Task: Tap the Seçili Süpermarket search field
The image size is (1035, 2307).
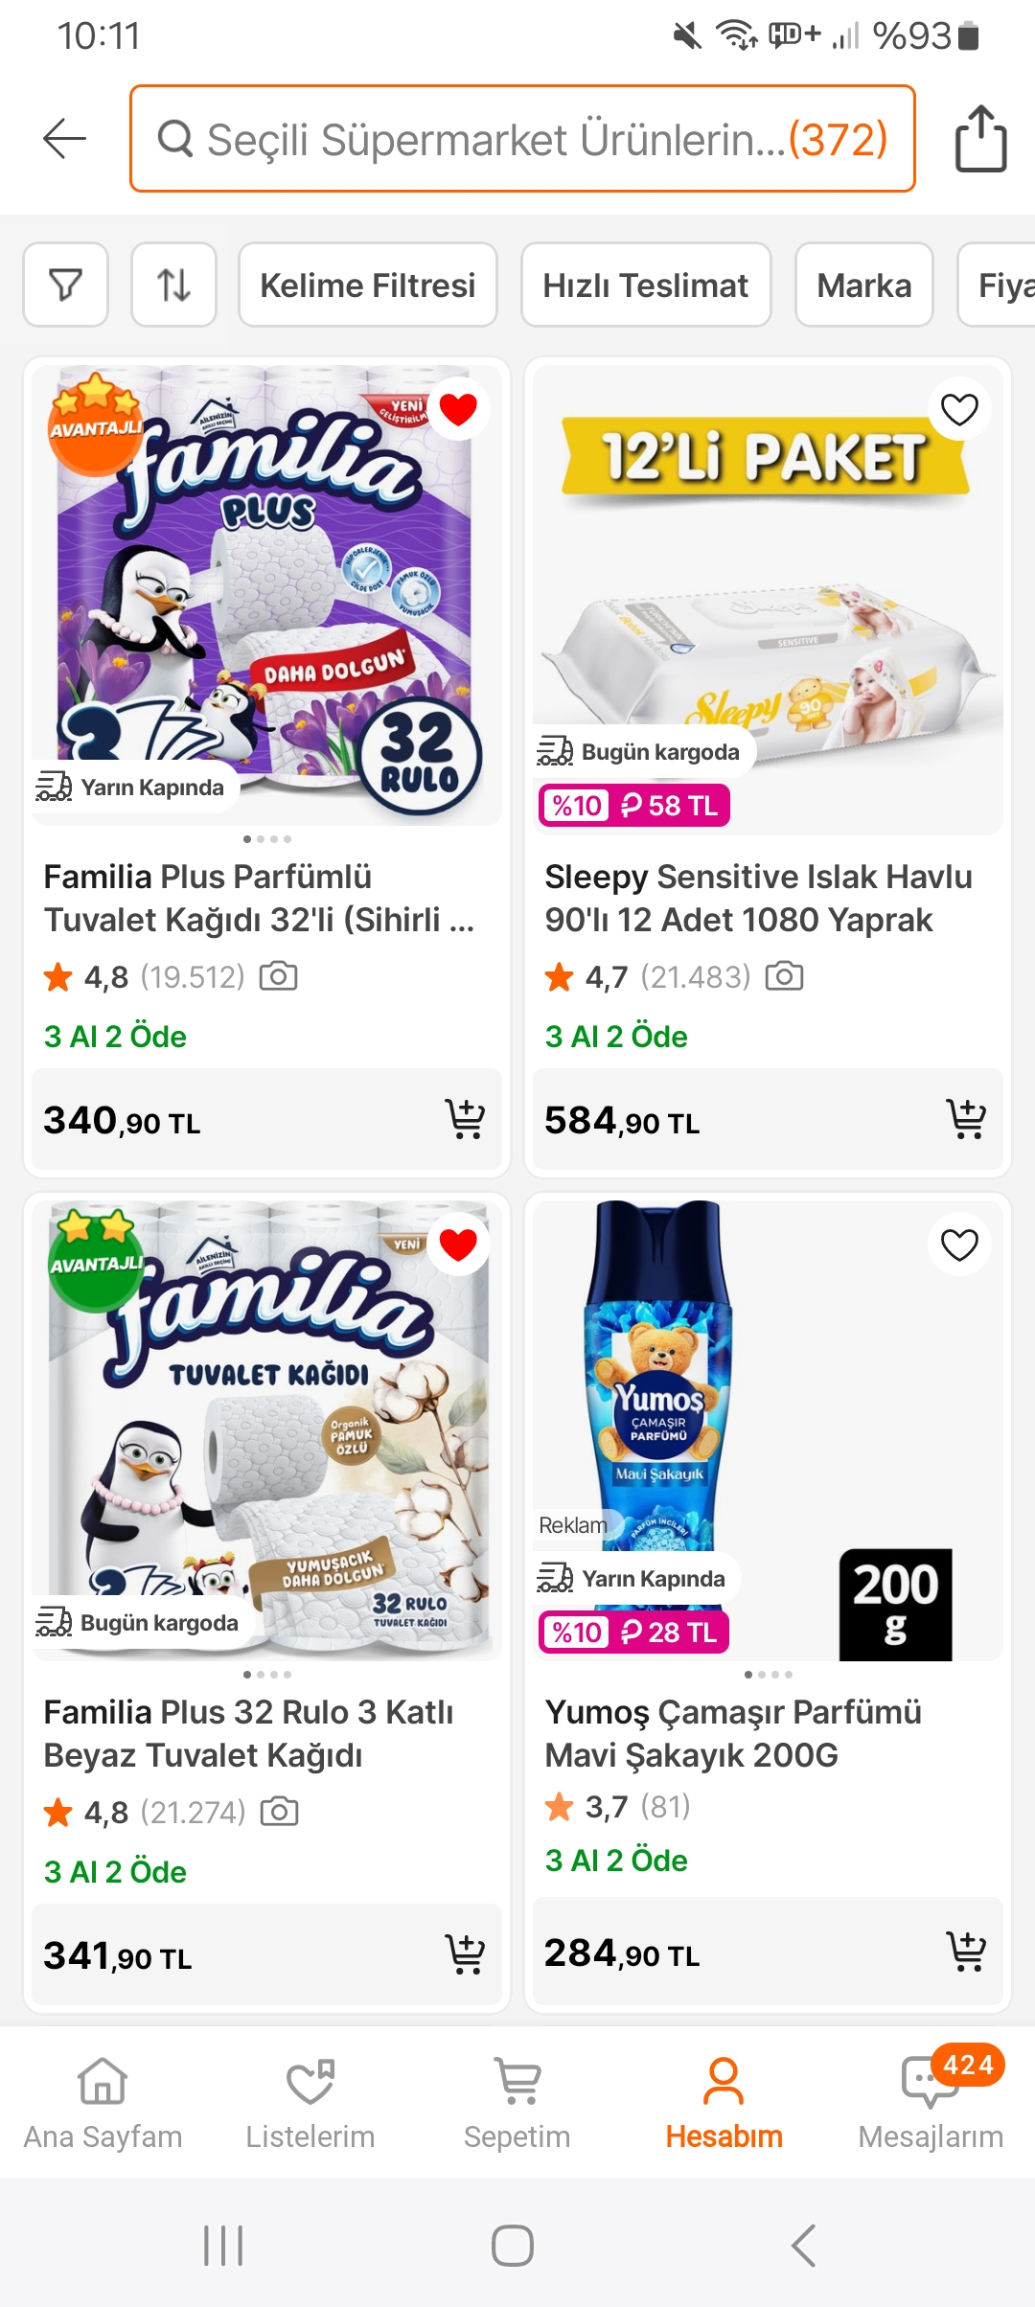Action: 522,139
